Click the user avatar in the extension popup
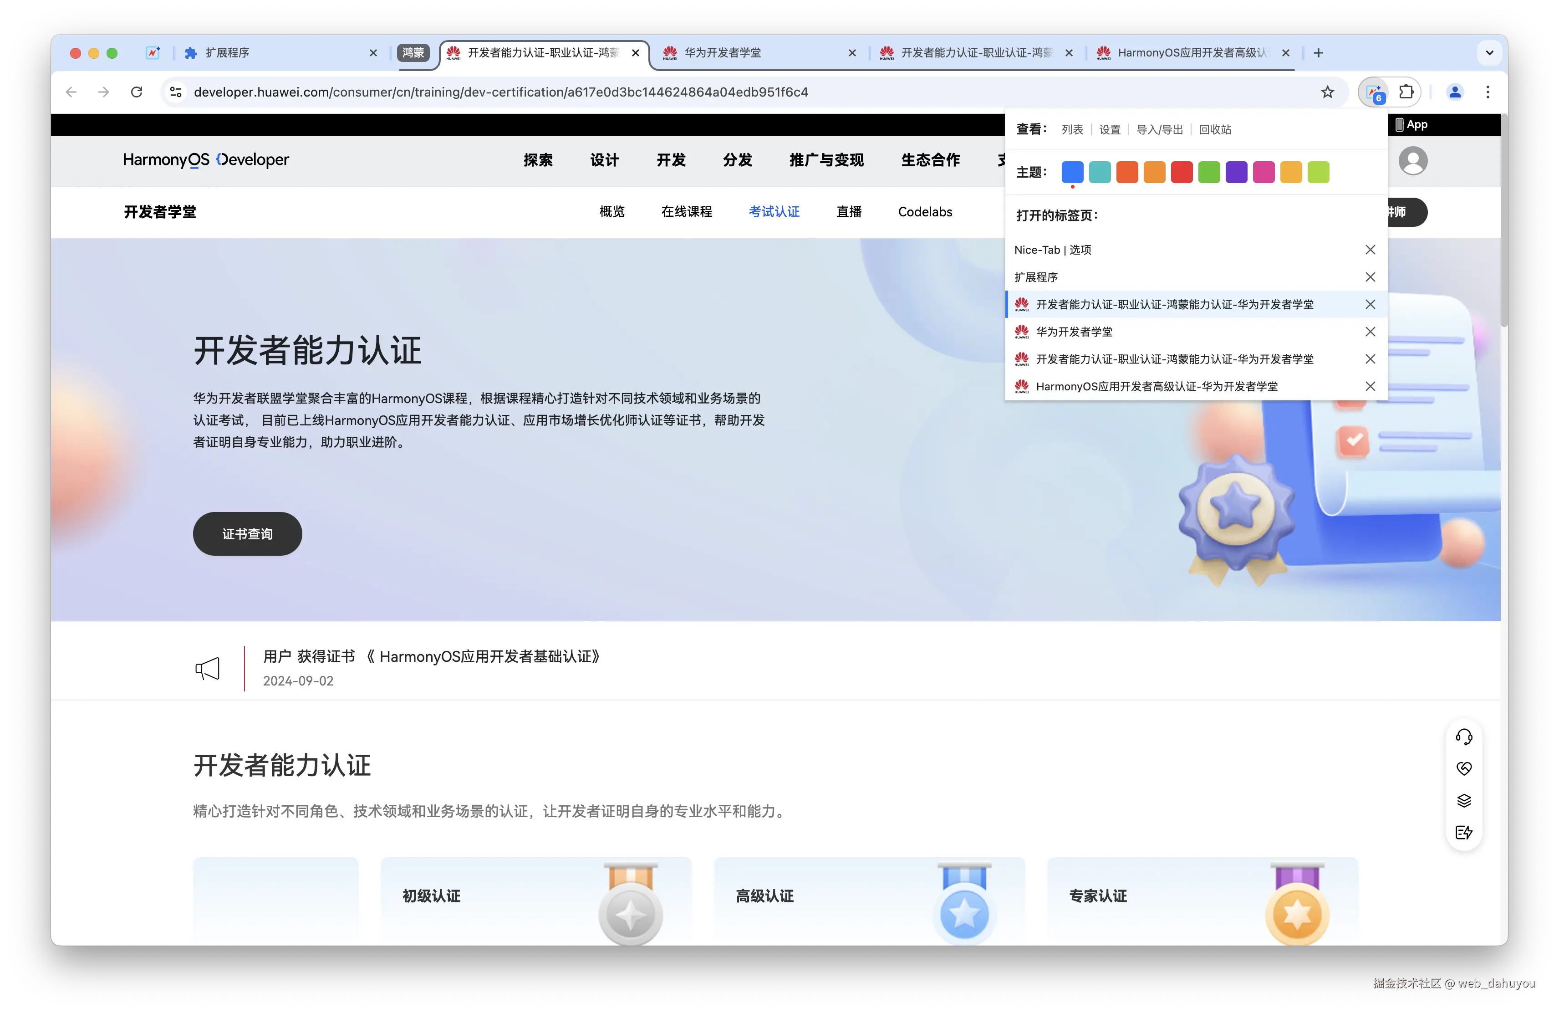 click(1413, 160)
